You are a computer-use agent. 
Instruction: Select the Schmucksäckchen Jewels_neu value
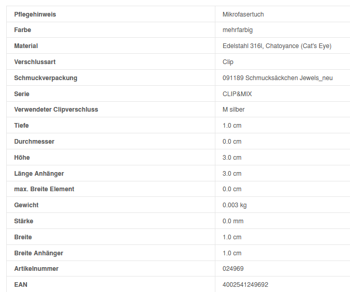point(278,78)
